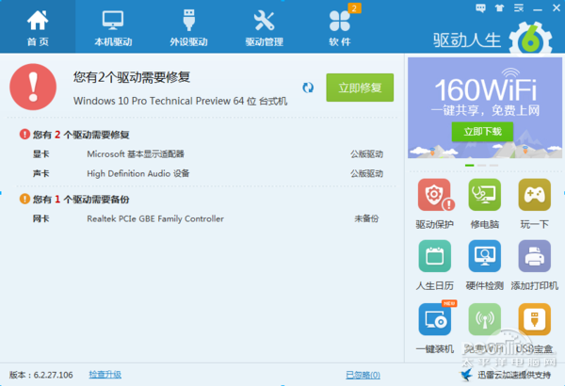
Task: Minimize the 驱动人生 window
Action: pyautogui.click(x=538, y=8)
